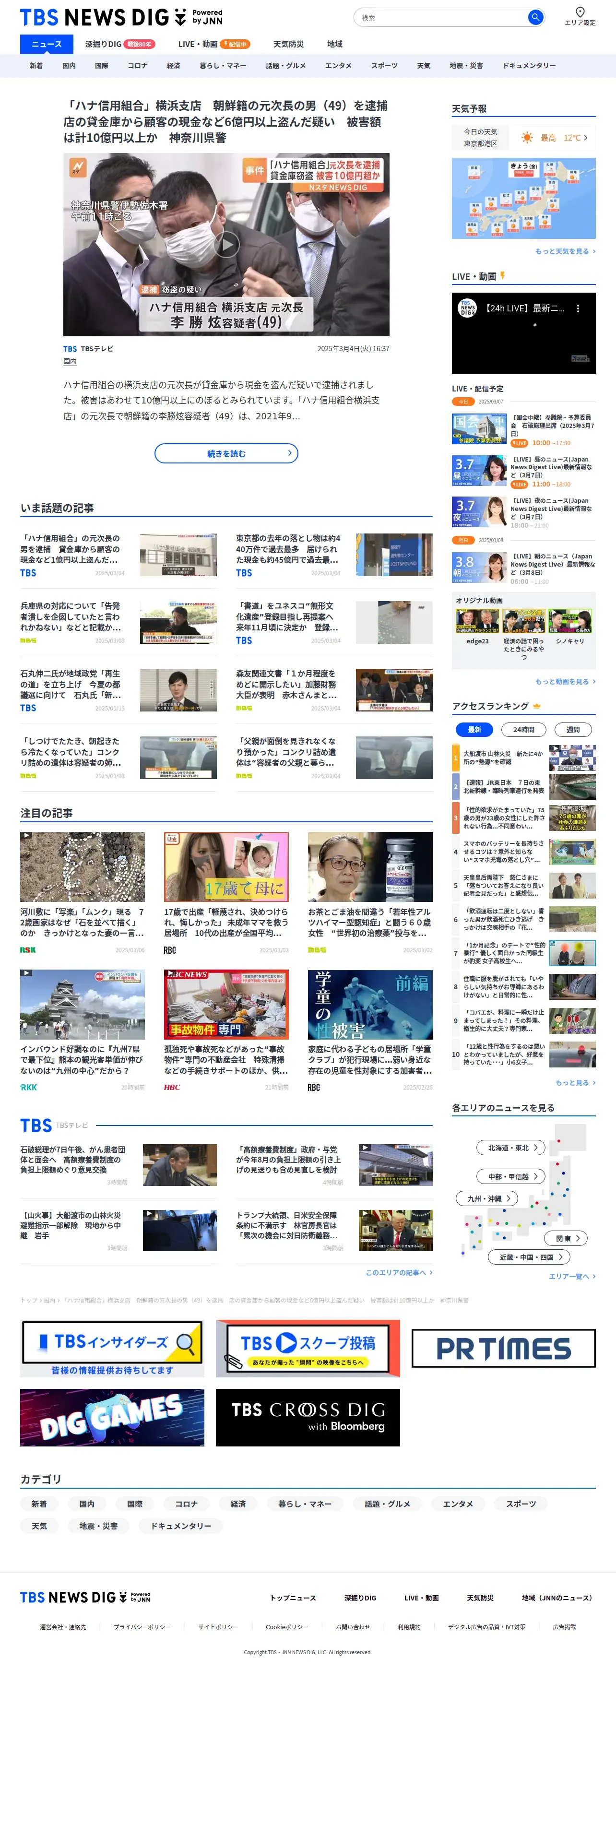Click the エンタメ category chip
Screen dimensions: 616x1848
tap(458, 1504)
